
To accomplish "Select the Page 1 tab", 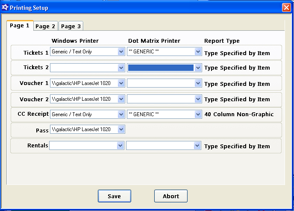I will click(x=20, y=26).
